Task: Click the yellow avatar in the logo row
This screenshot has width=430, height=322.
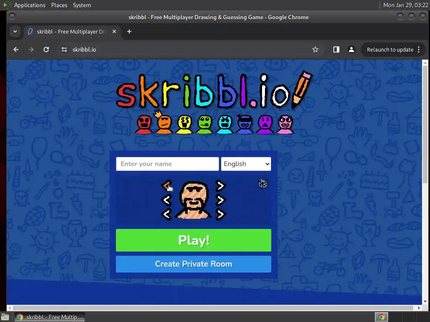Action: (184, 124)
